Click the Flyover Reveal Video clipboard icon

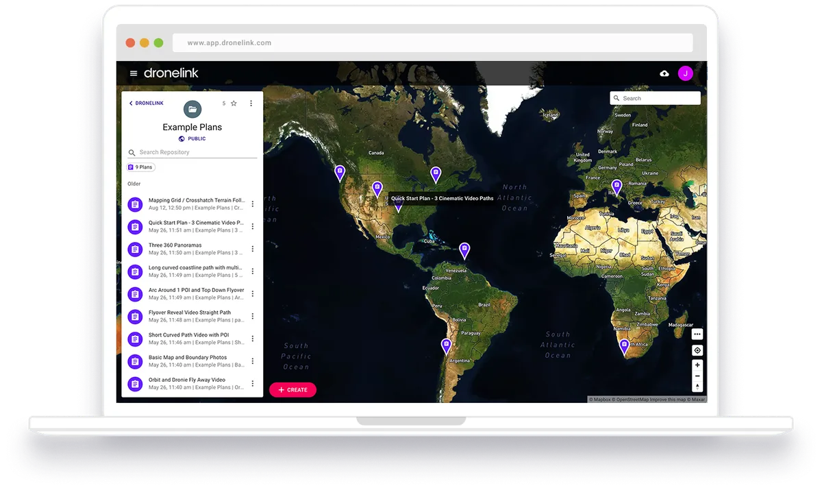136,317
